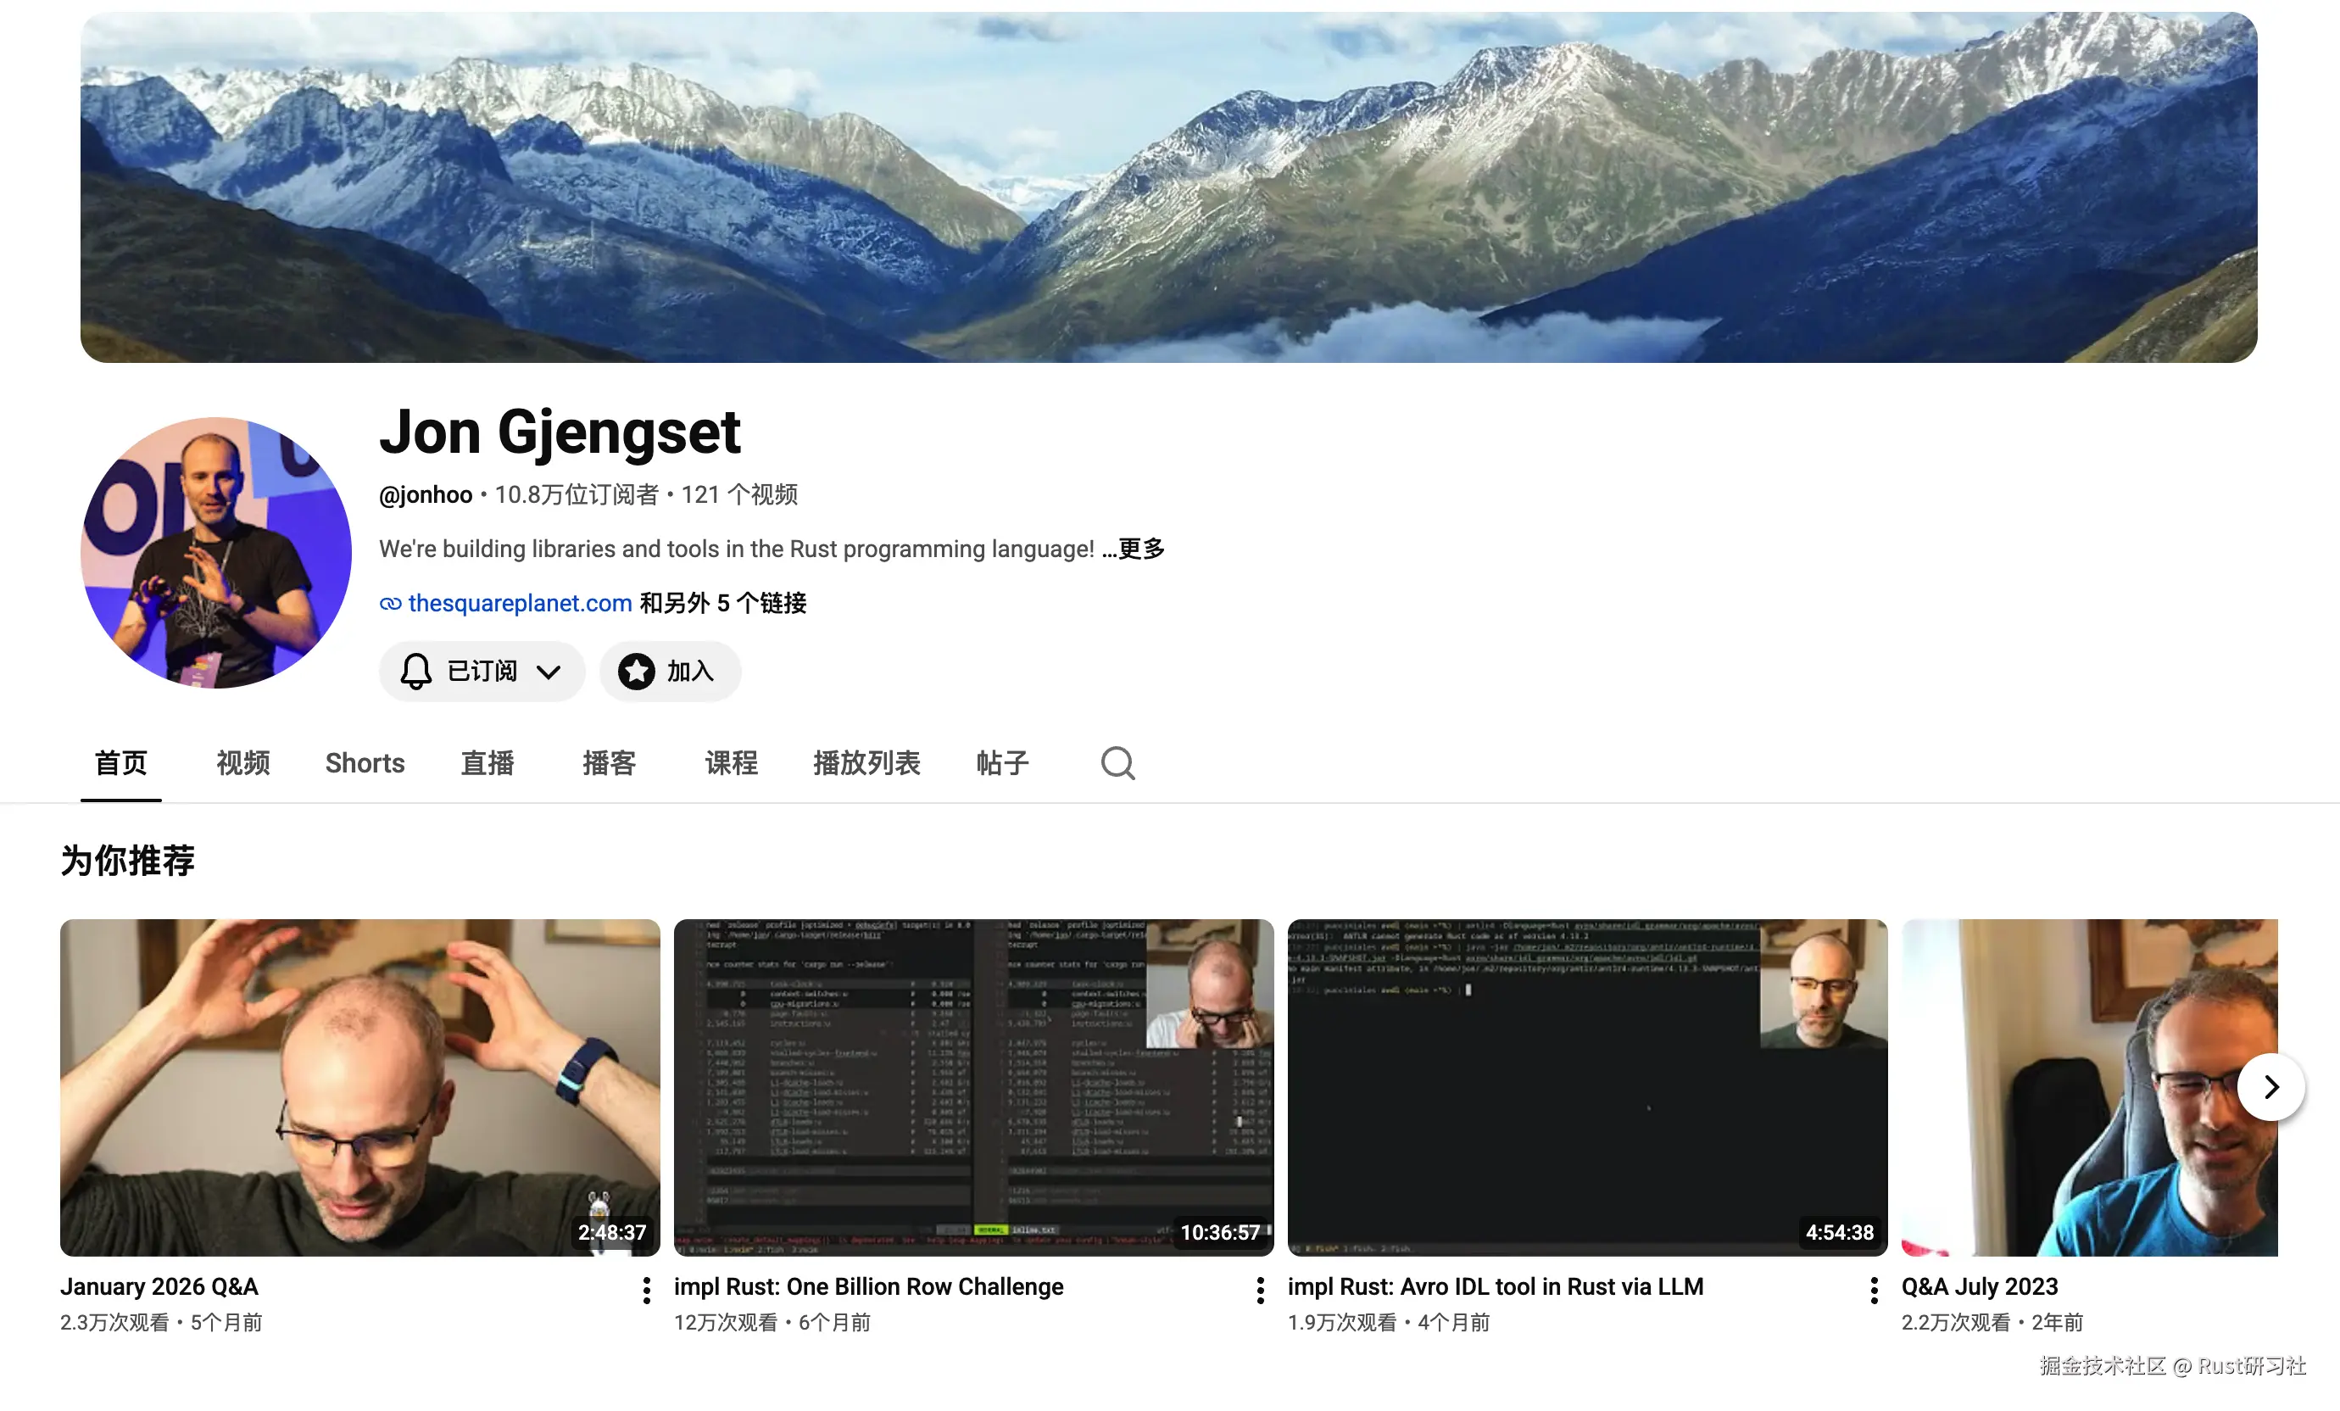
Task: Switch to the Shorts tab
Action: coord(365,762)
